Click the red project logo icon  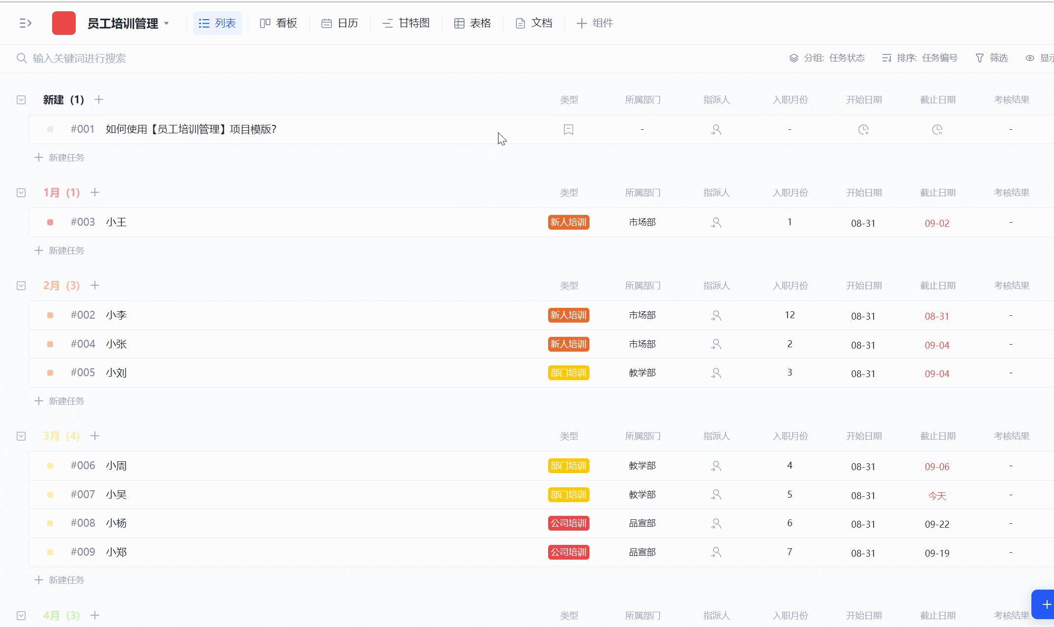pos(64,23)
